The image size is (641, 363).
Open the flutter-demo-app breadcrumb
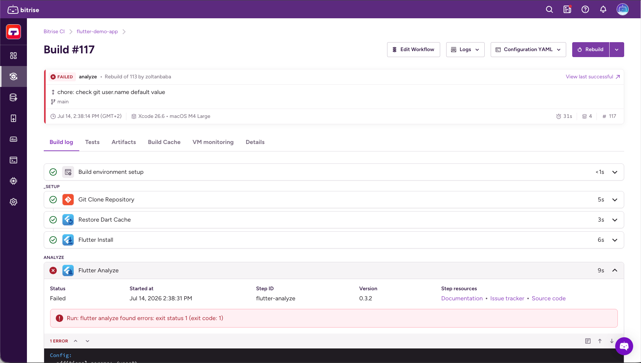point(97,32)
